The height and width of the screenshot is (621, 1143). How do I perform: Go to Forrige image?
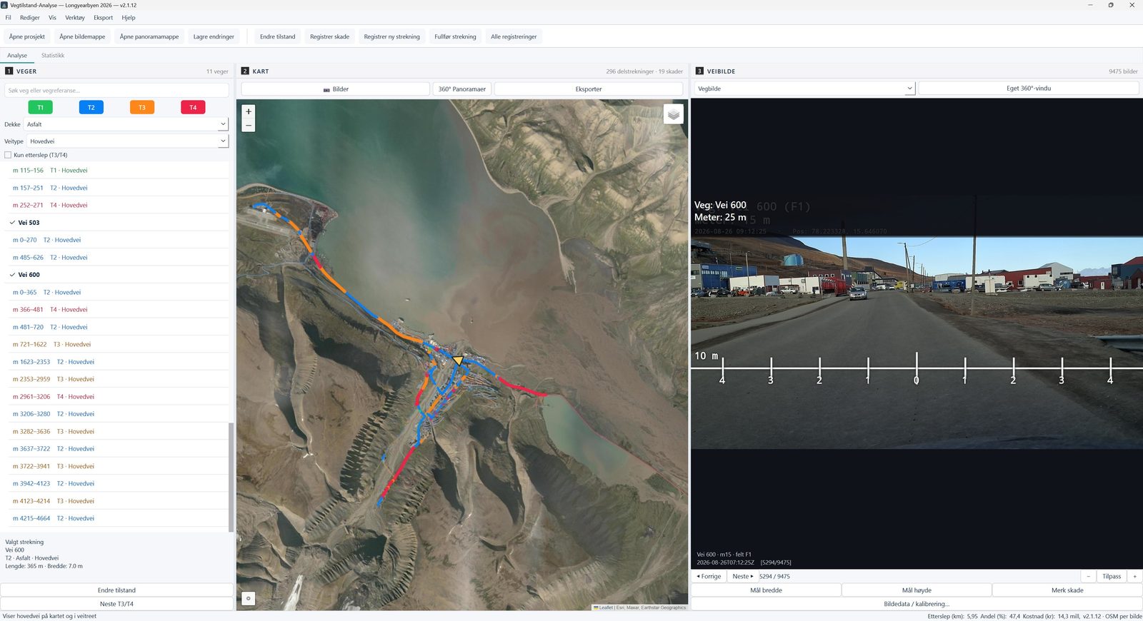click(709, 576)
